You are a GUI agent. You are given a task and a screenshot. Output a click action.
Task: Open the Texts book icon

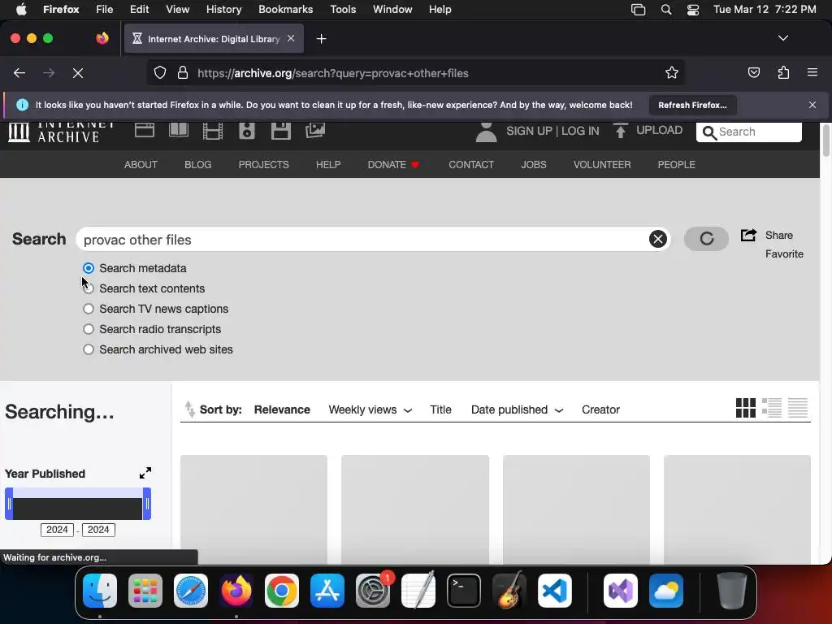coord(179,130)
